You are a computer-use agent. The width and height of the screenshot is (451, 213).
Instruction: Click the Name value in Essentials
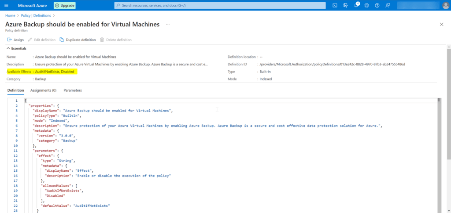coord(76,57)
